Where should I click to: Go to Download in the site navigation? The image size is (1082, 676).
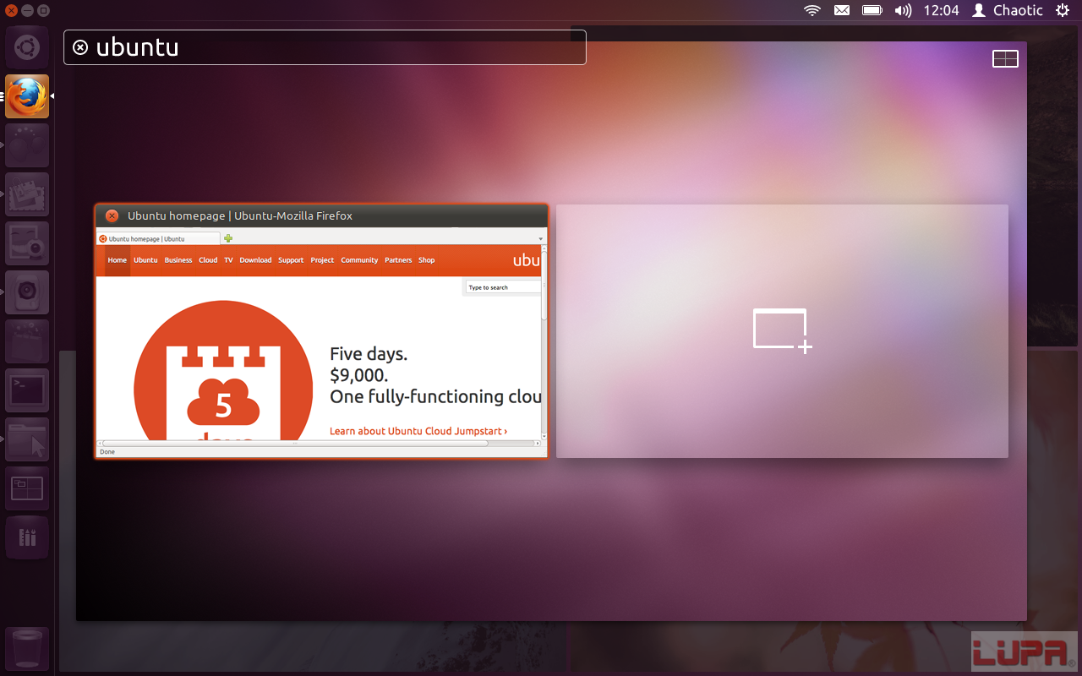point(255,260)
